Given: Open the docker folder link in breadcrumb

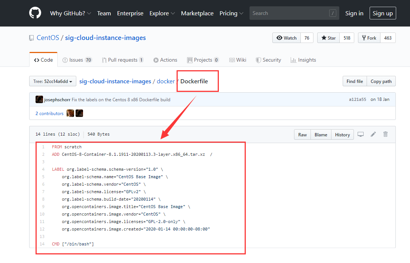Looking at the screenshot, I should pyautogui.click(x=166, y=81).
